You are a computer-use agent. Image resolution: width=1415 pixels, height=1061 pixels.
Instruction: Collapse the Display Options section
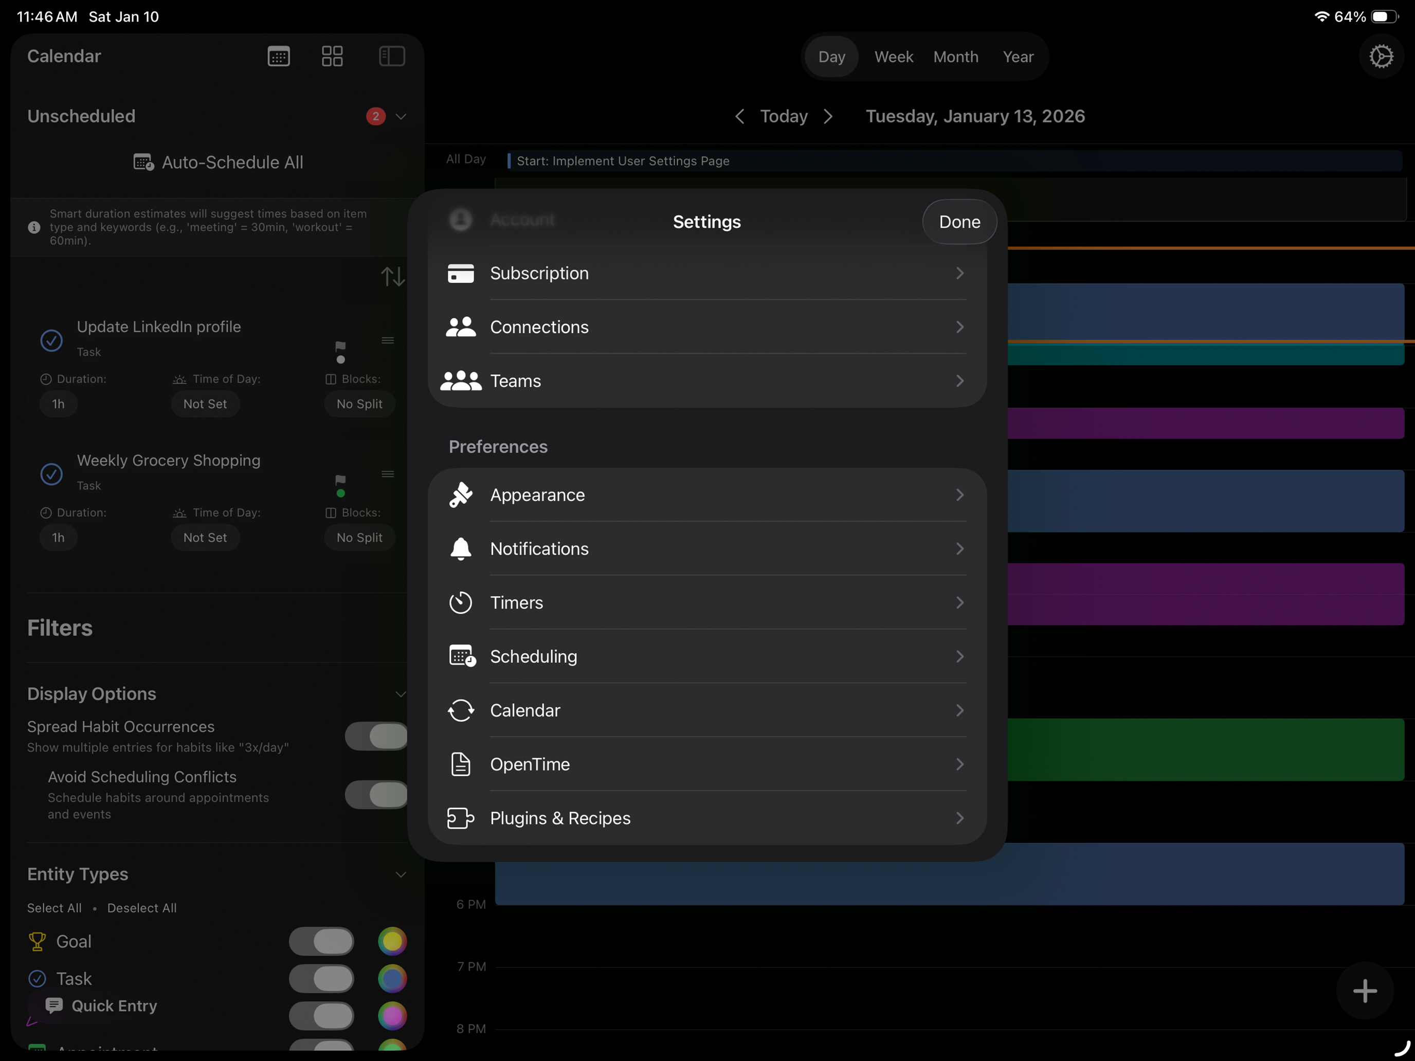(401, 694)
